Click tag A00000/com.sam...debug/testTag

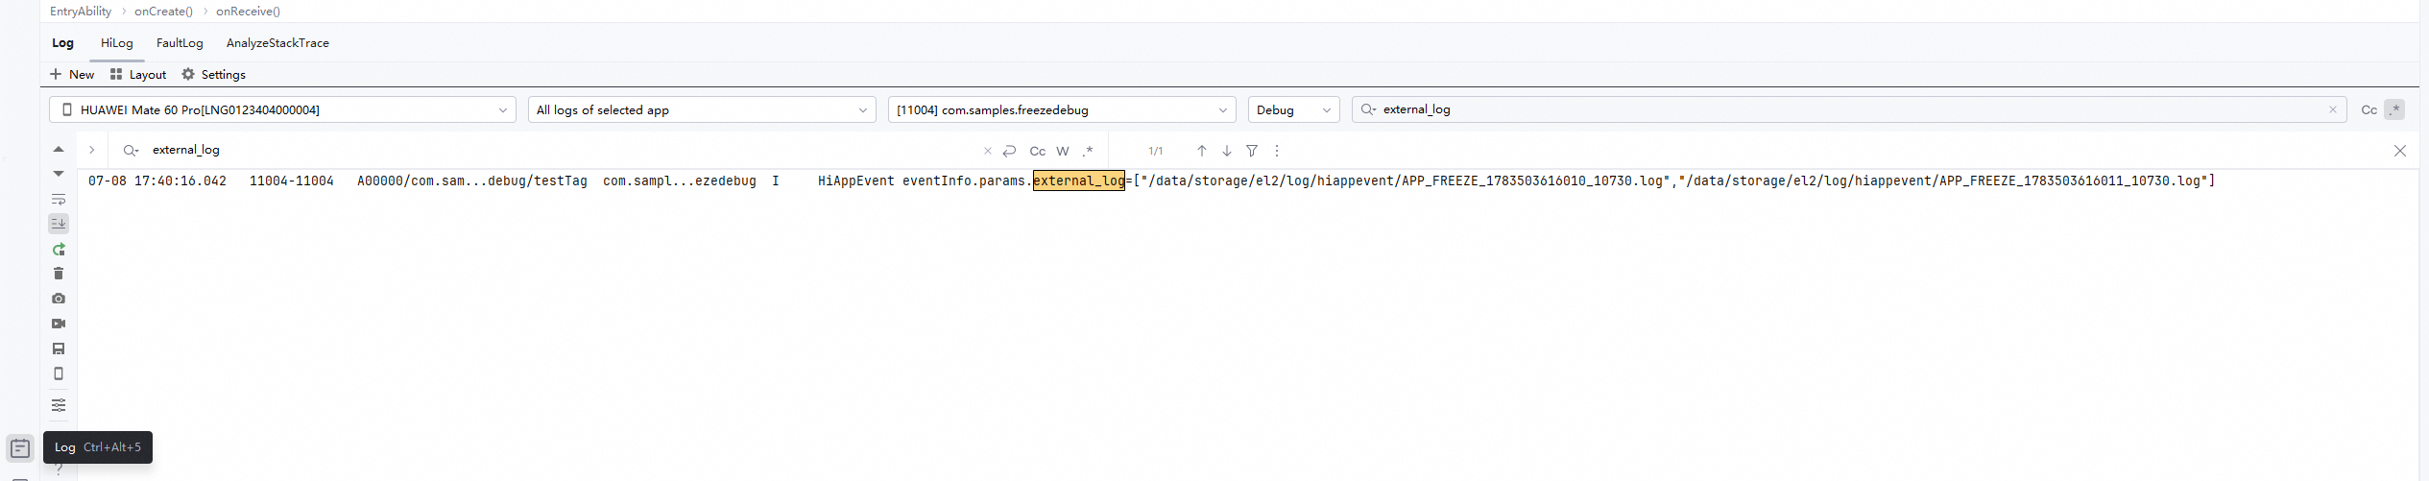tap(472, 180)
